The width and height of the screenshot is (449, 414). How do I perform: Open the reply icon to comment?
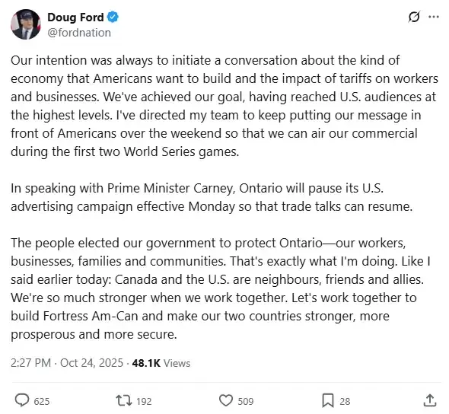tap(22, 400)
